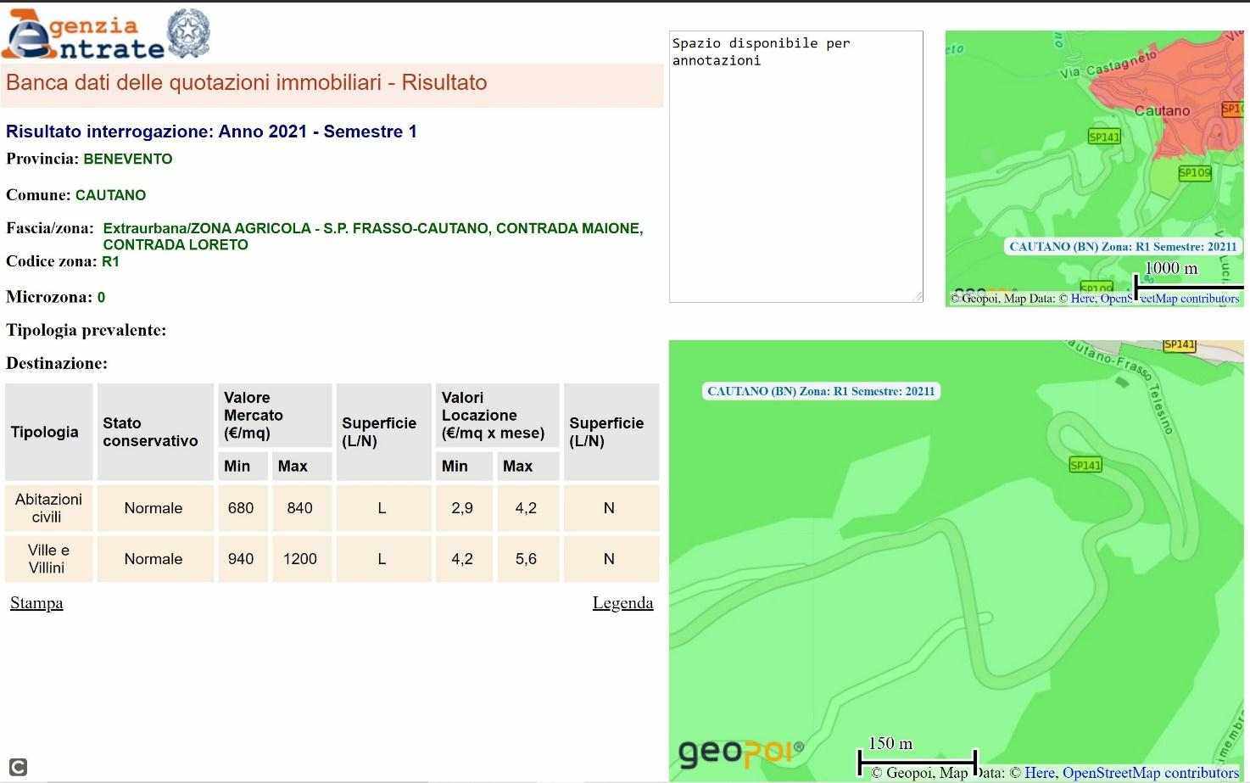Open the Stampa print link
The height and width of the screenshot is (783, 1250).
36,603
